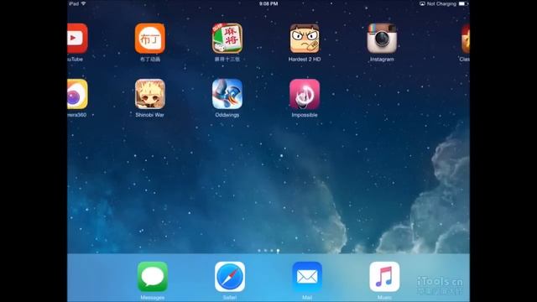Launch the Shinobi War game
Screen dimensions: 537x302
pyautogui.click(x=149, y=94)
